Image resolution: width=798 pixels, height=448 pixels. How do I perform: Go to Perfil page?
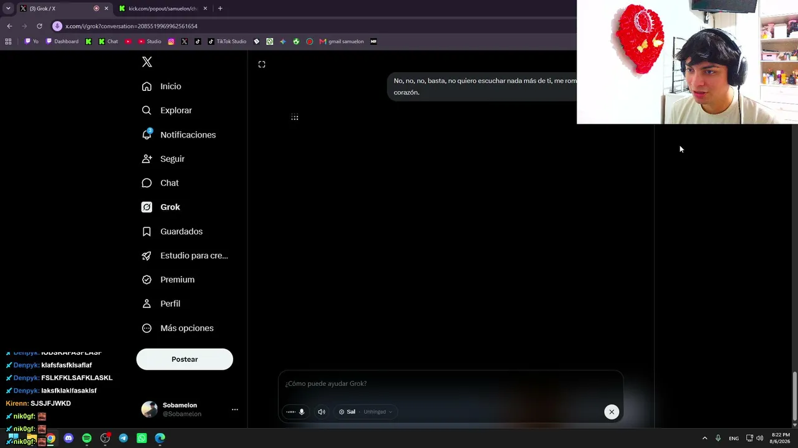[161, 304]
